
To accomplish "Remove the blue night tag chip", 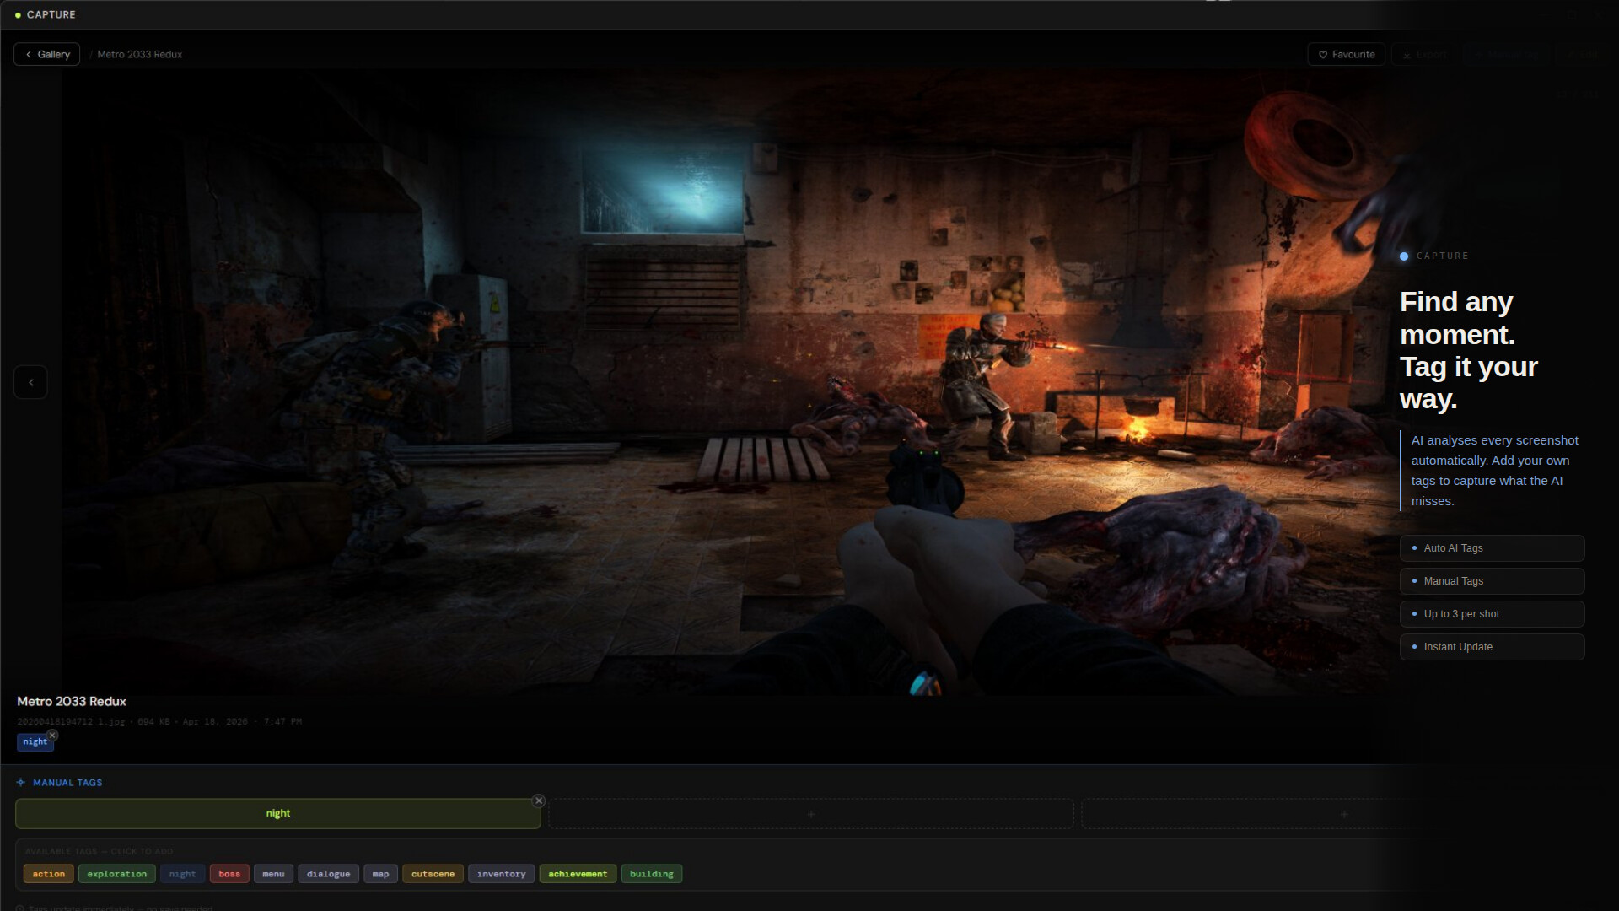I will pos(52,735).
